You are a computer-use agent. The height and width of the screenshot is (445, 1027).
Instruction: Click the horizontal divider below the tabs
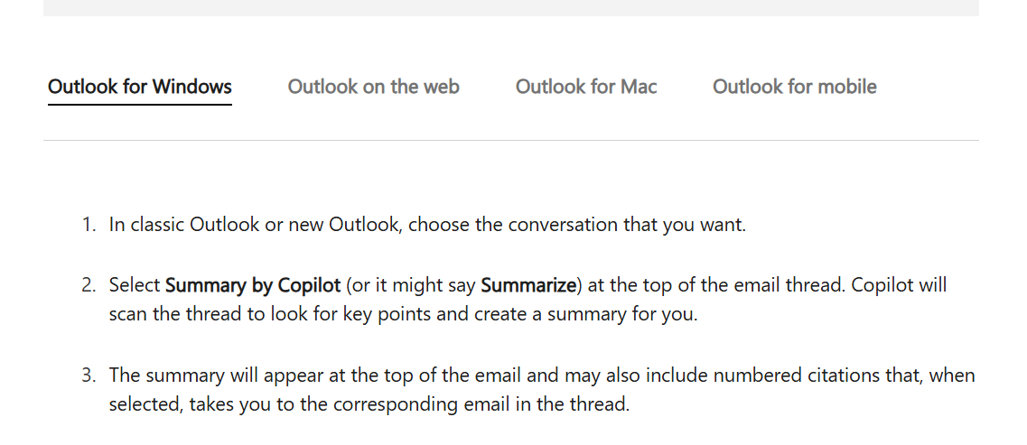511,140
